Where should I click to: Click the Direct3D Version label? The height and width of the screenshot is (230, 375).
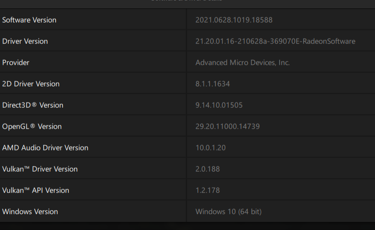(x=33, y=105)
